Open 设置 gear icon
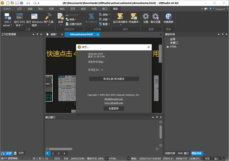Viewport: 229px width, 161px height. (x=146, y=16)
